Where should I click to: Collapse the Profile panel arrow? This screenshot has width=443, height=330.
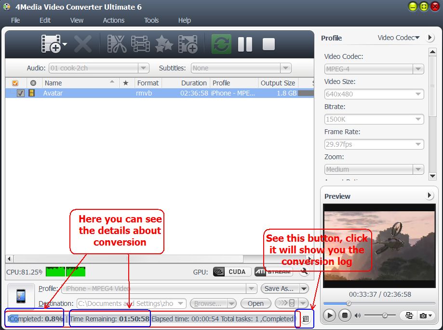point(430,38)
